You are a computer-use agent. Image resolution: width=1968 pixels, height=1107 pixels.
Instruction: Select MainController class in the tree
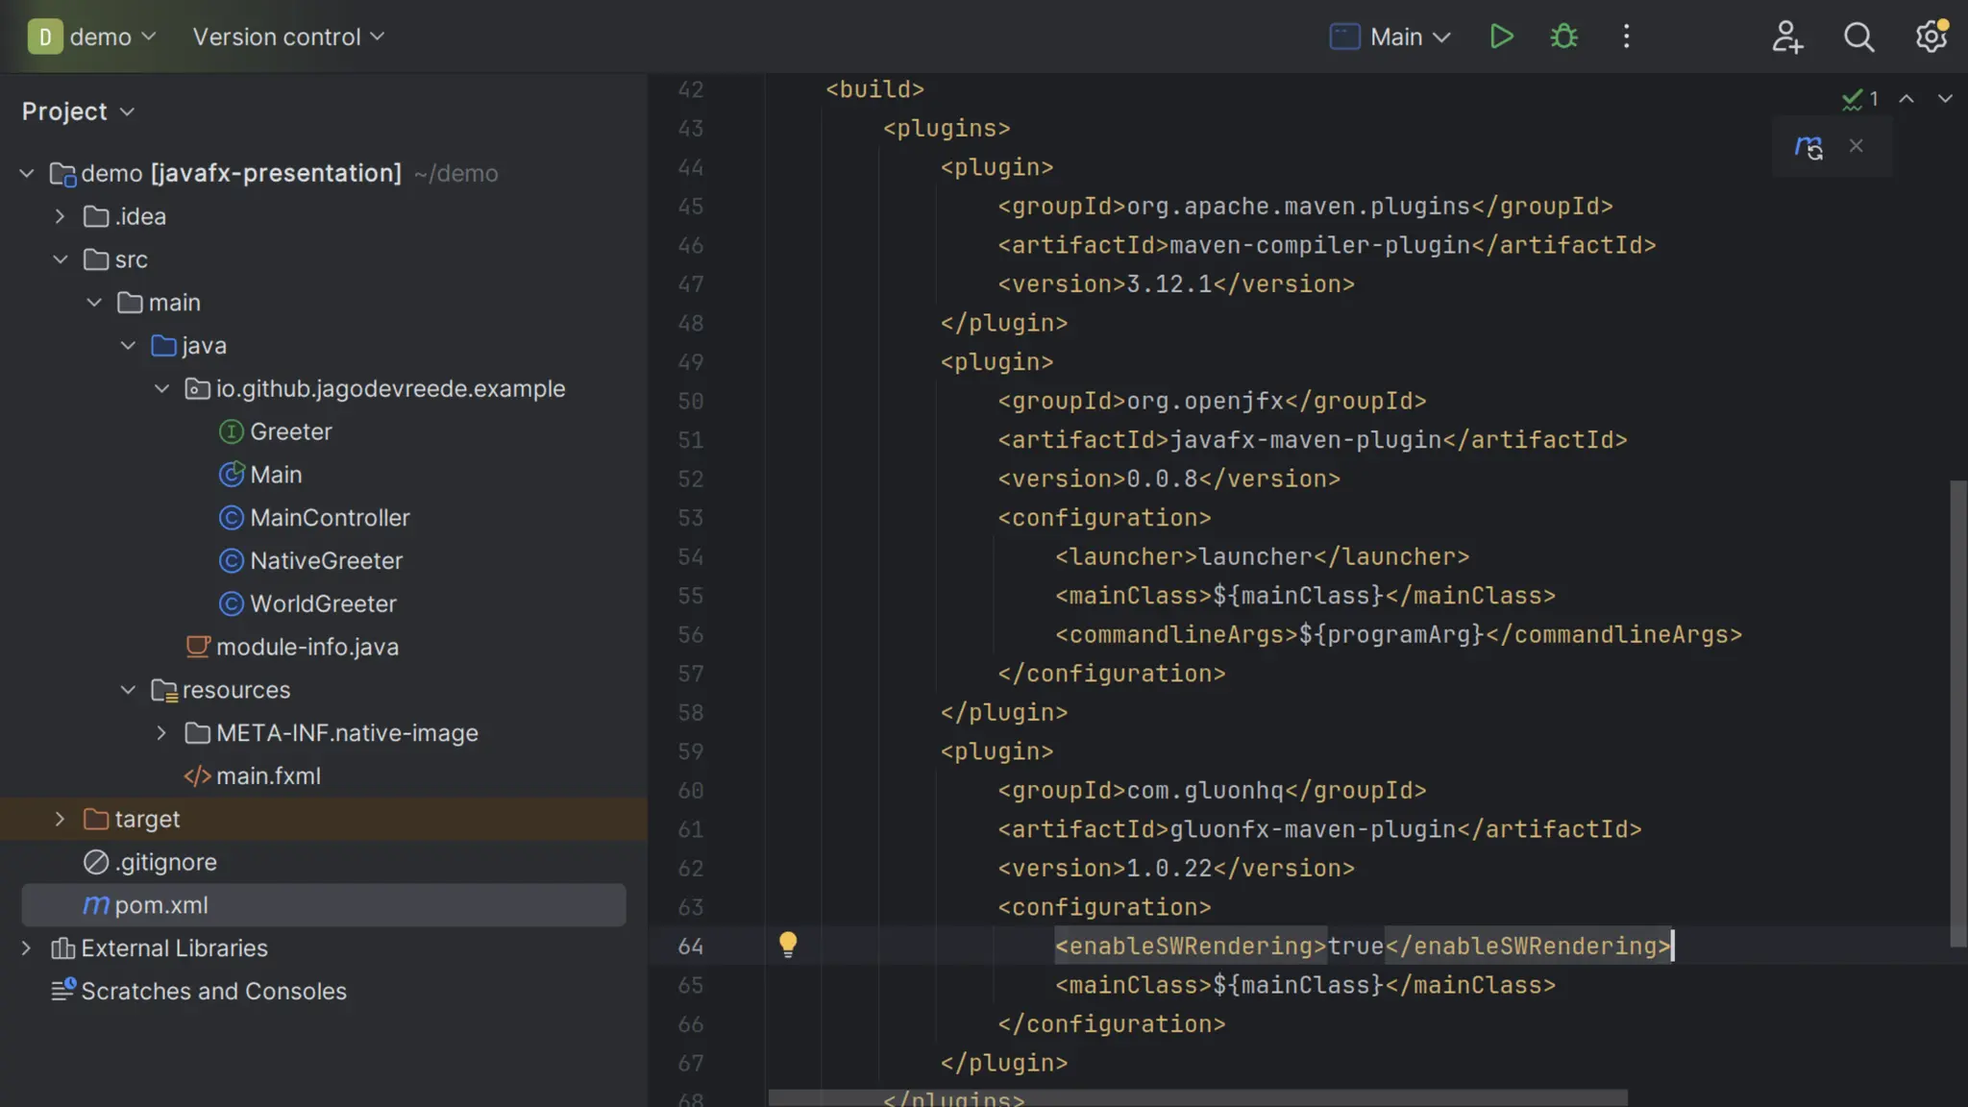point(329,518)
